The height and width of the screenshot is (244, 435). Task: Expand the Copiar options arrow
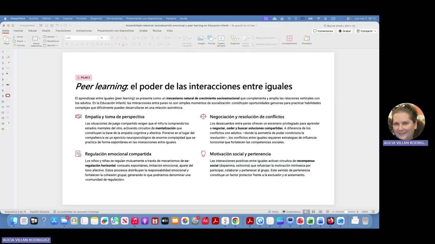click(25, 41)
